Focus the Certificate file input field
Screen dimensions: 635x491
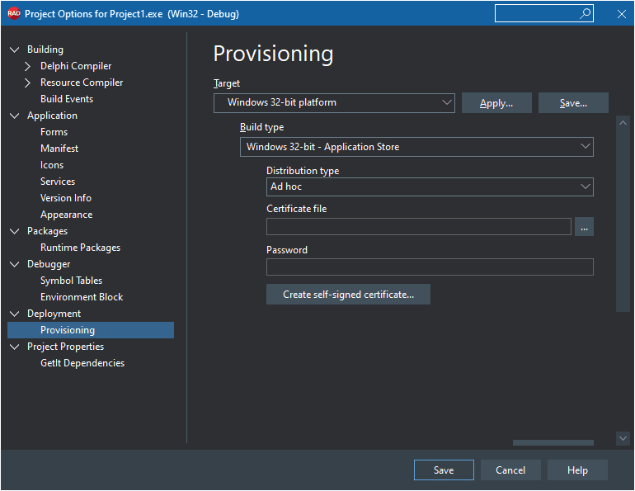point(419,227)
